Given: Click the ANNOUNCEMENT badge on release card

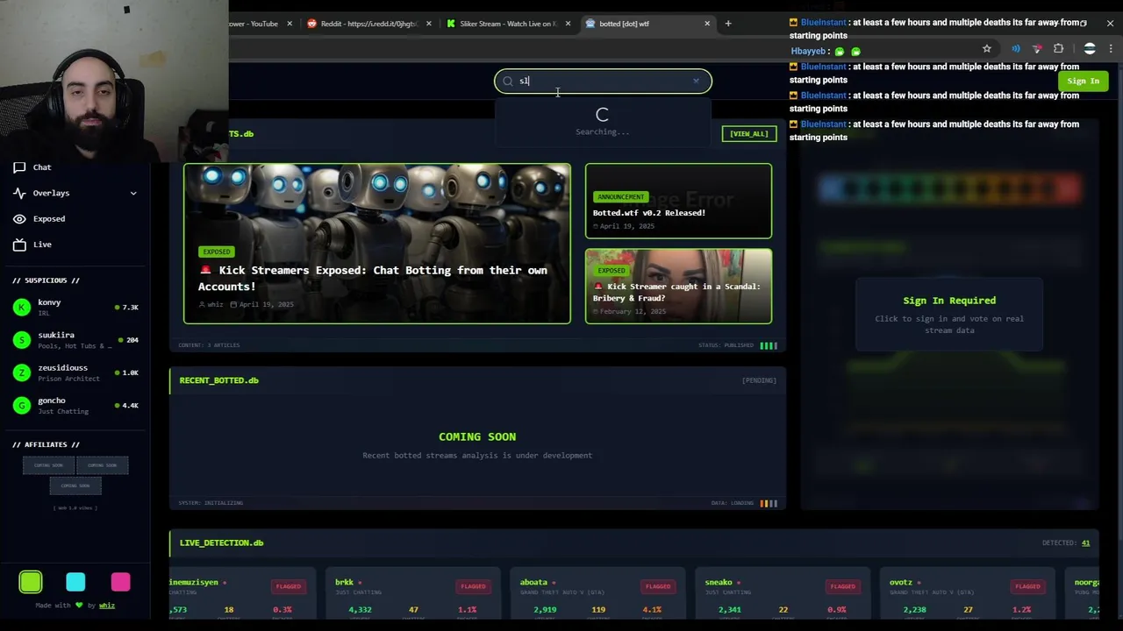Looking at the screenshot, I should click(x=620, y=197).
